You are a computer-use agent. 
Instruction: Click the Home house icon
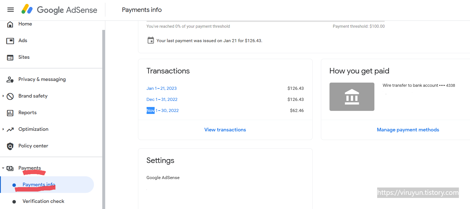pos(10,24)
